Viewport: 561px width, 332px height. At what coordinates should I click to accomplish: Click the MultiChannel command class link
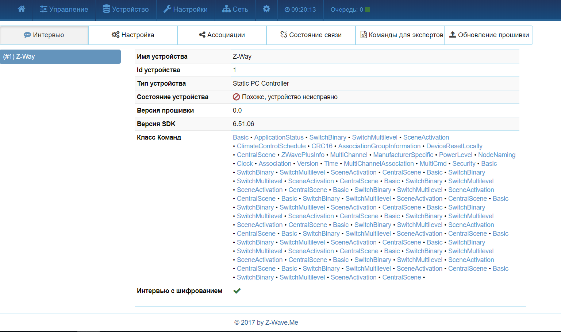click(349, 155)
